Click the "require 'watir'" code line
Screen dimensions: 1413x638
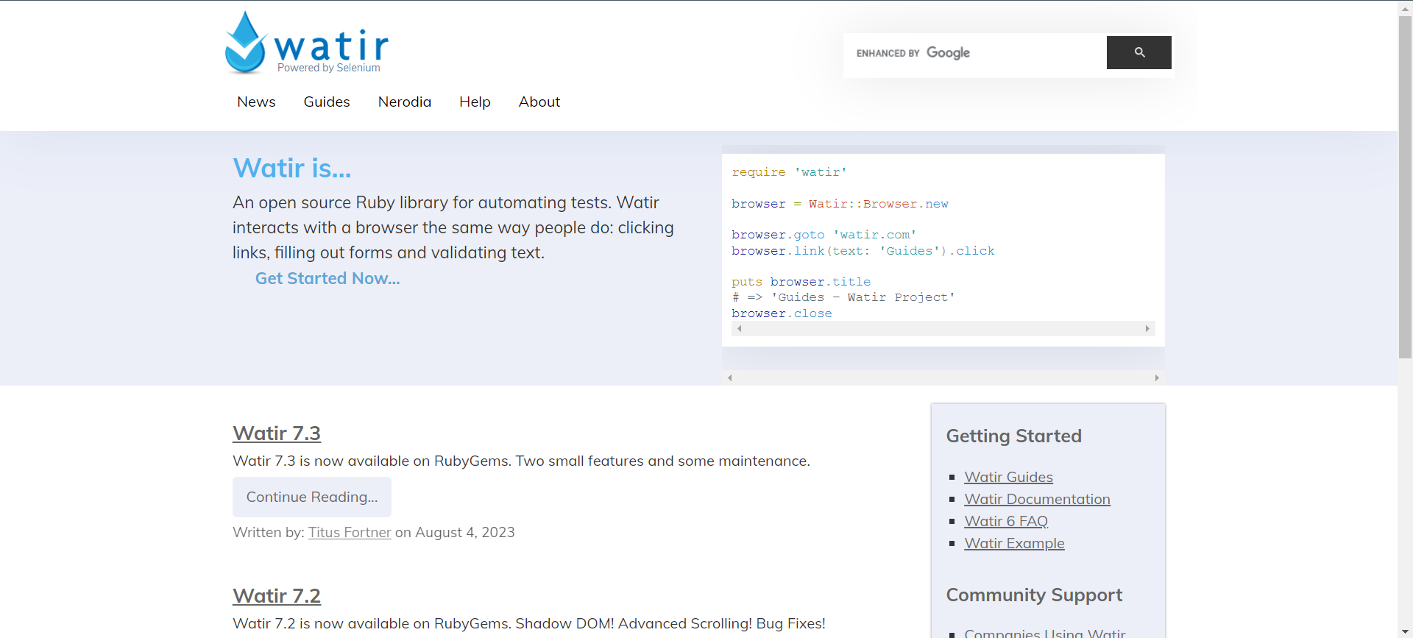coord(789,172)
